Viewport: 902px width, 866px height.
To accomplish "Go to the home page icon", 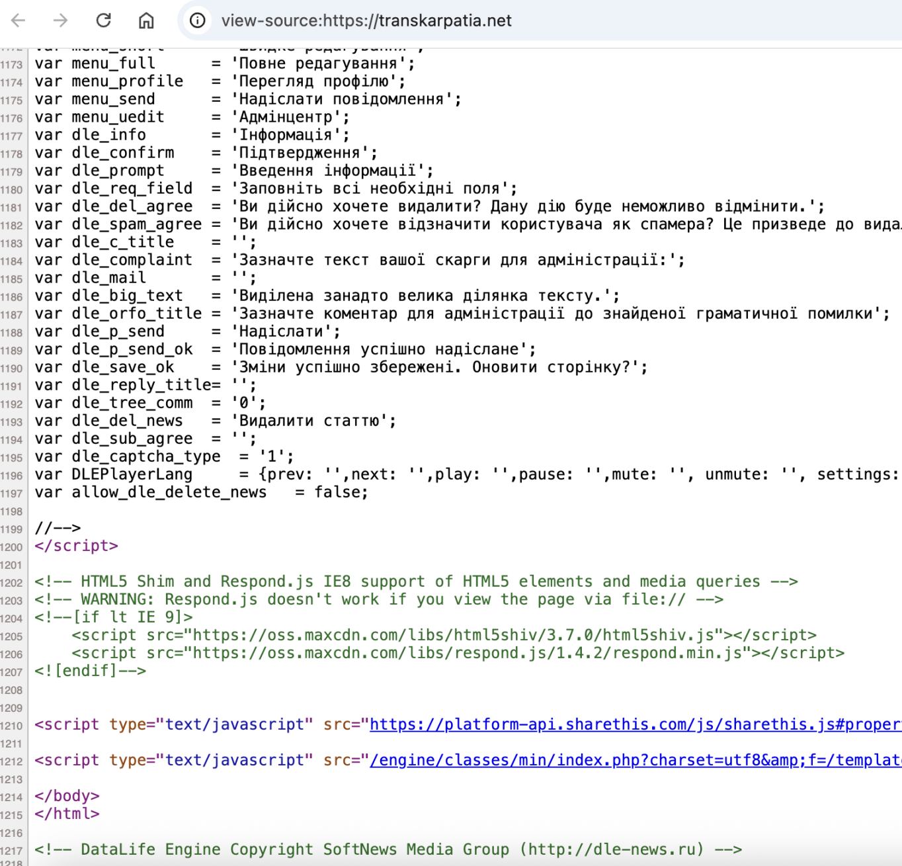I will pyautogui.click(x=145, y=21).
